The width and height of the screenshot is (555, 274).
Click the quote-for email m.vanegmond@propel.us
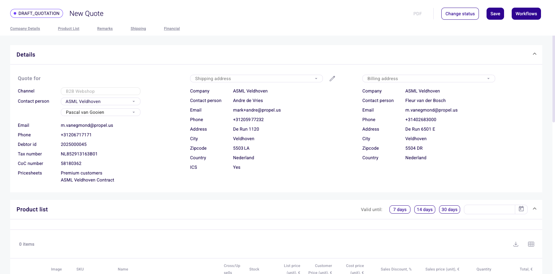(x=87, y=125)
